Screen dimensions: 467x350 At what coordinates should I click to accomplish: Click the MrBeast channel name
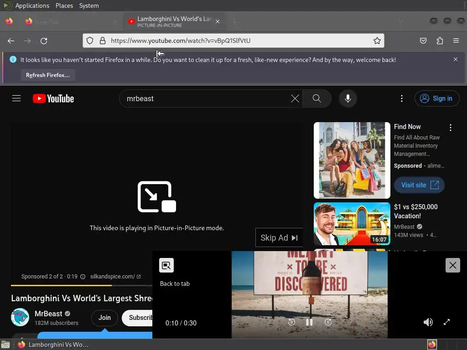(x=48, y=314)
